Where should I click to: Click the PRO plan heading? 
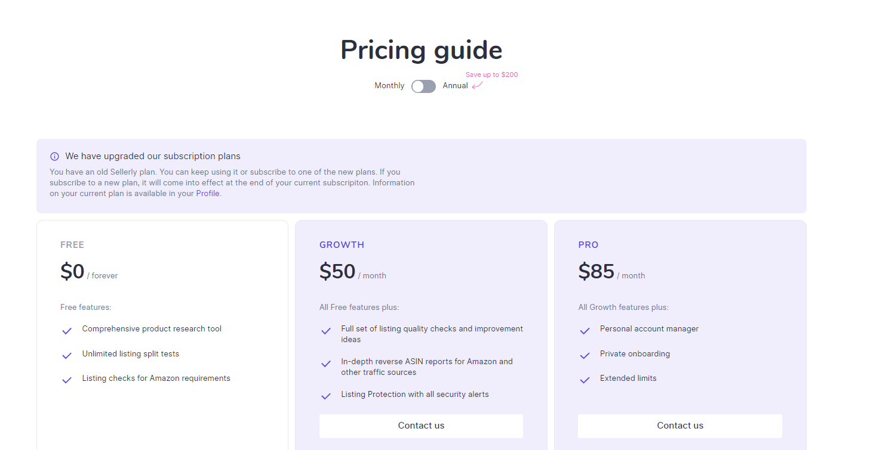pyautogui.click(x=588, y=245)
